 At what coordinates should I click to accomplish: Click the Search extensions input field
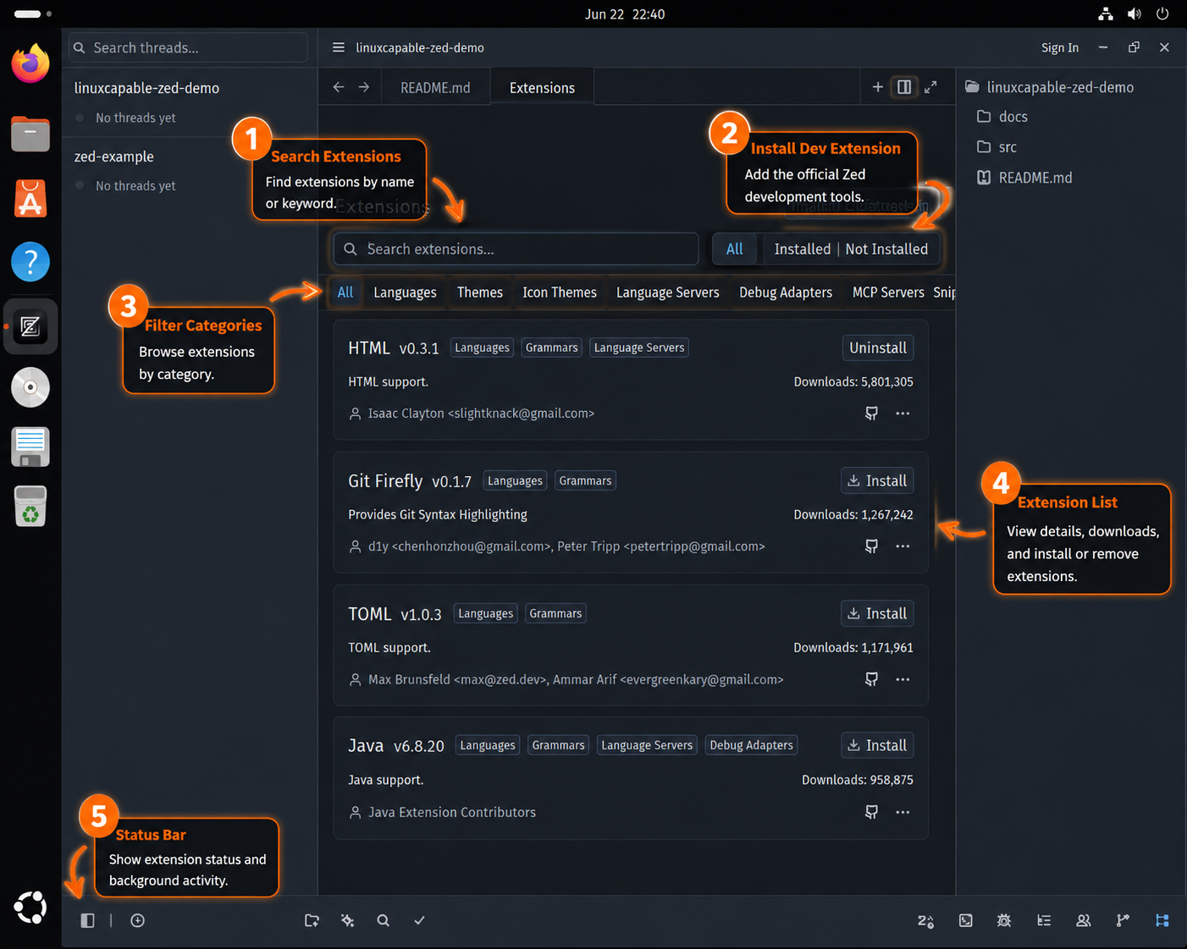[516, 250]
